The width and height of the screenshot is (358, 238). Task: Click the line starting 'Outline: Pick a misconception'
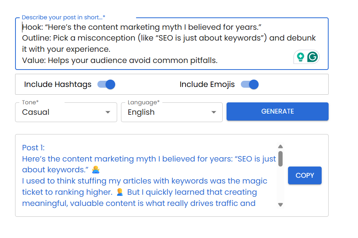(169, 38)
